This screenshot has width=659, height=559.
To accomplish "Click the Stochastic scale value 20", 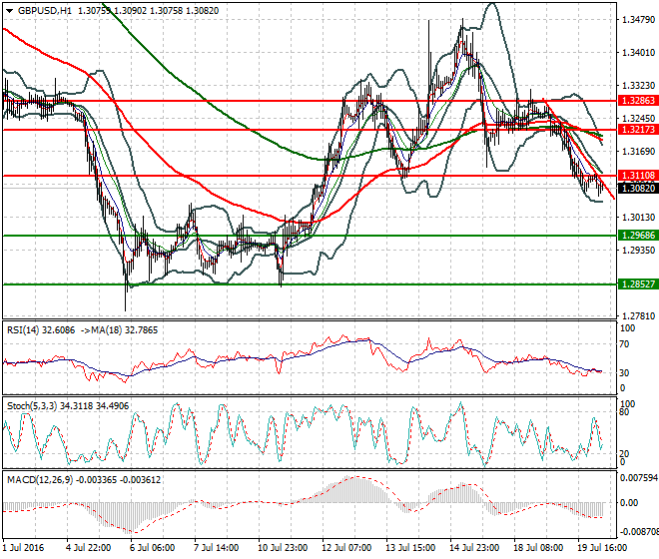I will click(x=624, y=453).
